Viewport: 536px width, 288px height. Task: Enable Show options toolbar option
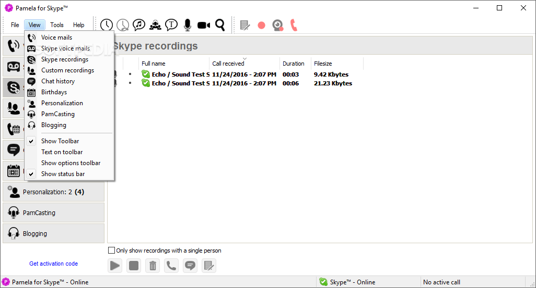point(69,163)
